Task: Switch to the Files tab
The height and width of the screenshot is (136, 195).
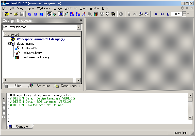Action: (16, 86)
